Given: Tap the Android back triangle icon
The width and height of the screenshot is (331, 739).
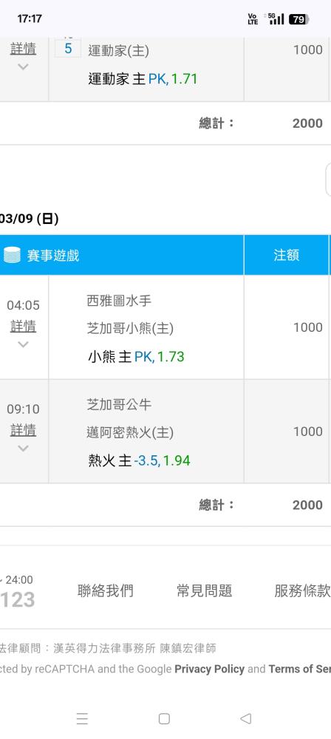Looking at the screenshot, I should (x=245, y=718).
